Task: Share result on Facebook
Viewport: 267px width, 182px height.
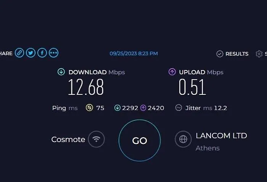Action: pos(42,53)
